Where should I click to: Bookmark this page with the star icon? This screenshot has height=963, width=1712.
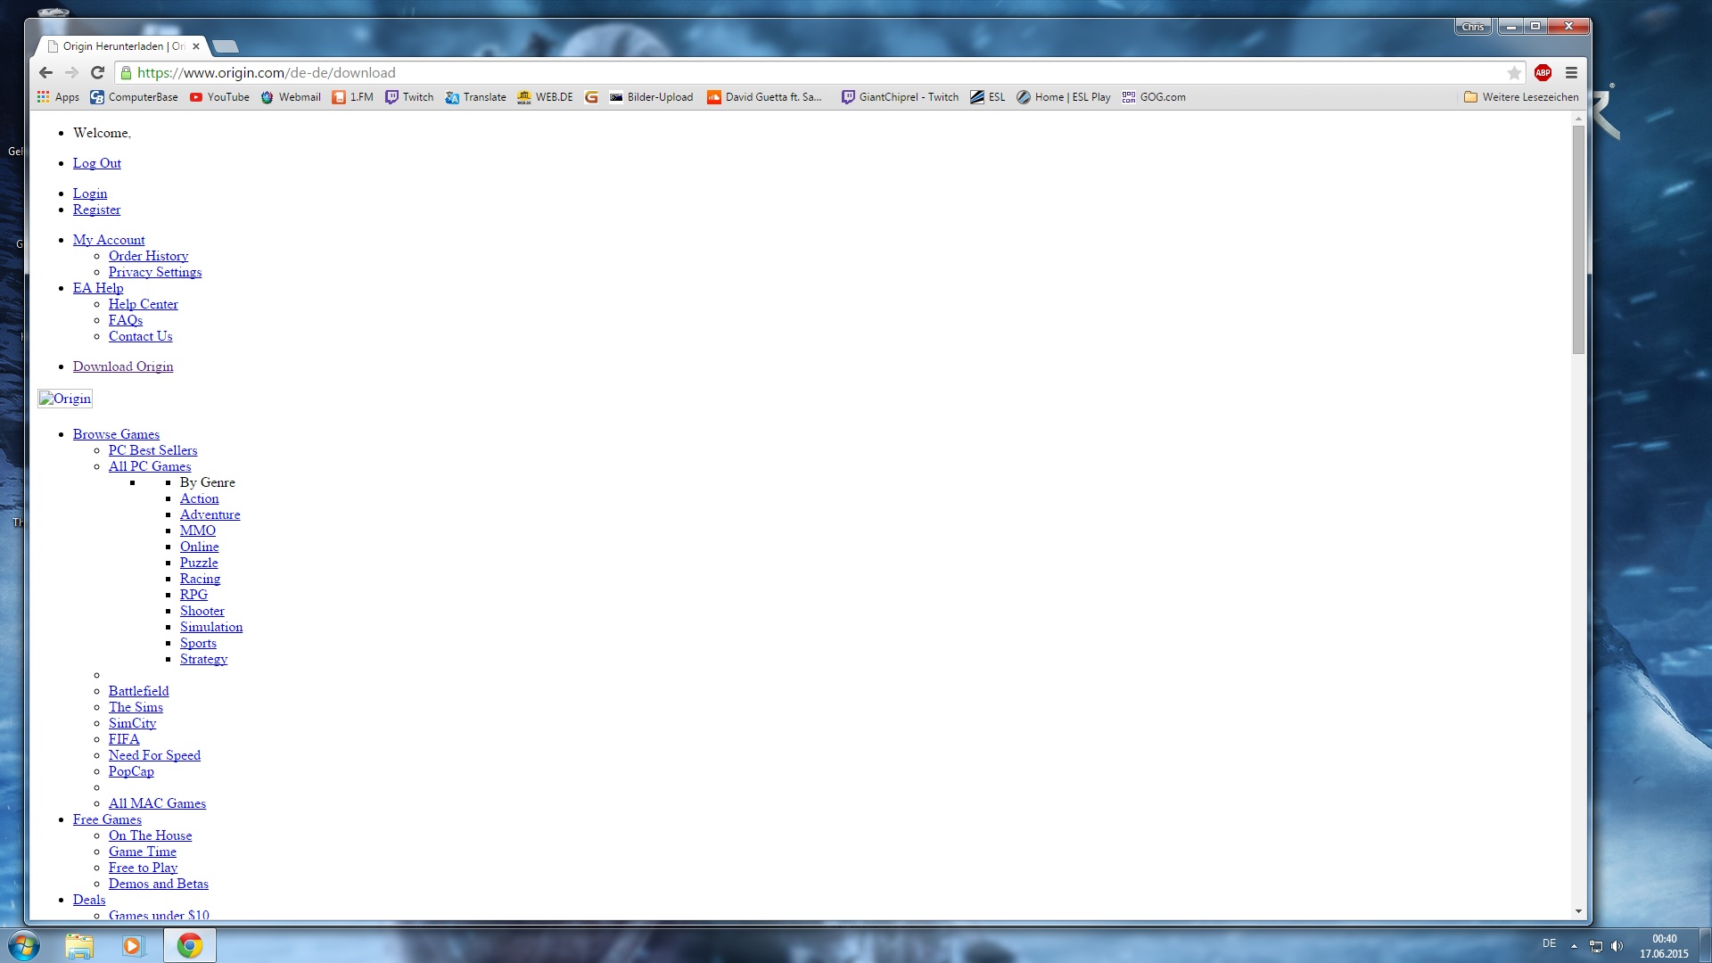coord(1514,73)
